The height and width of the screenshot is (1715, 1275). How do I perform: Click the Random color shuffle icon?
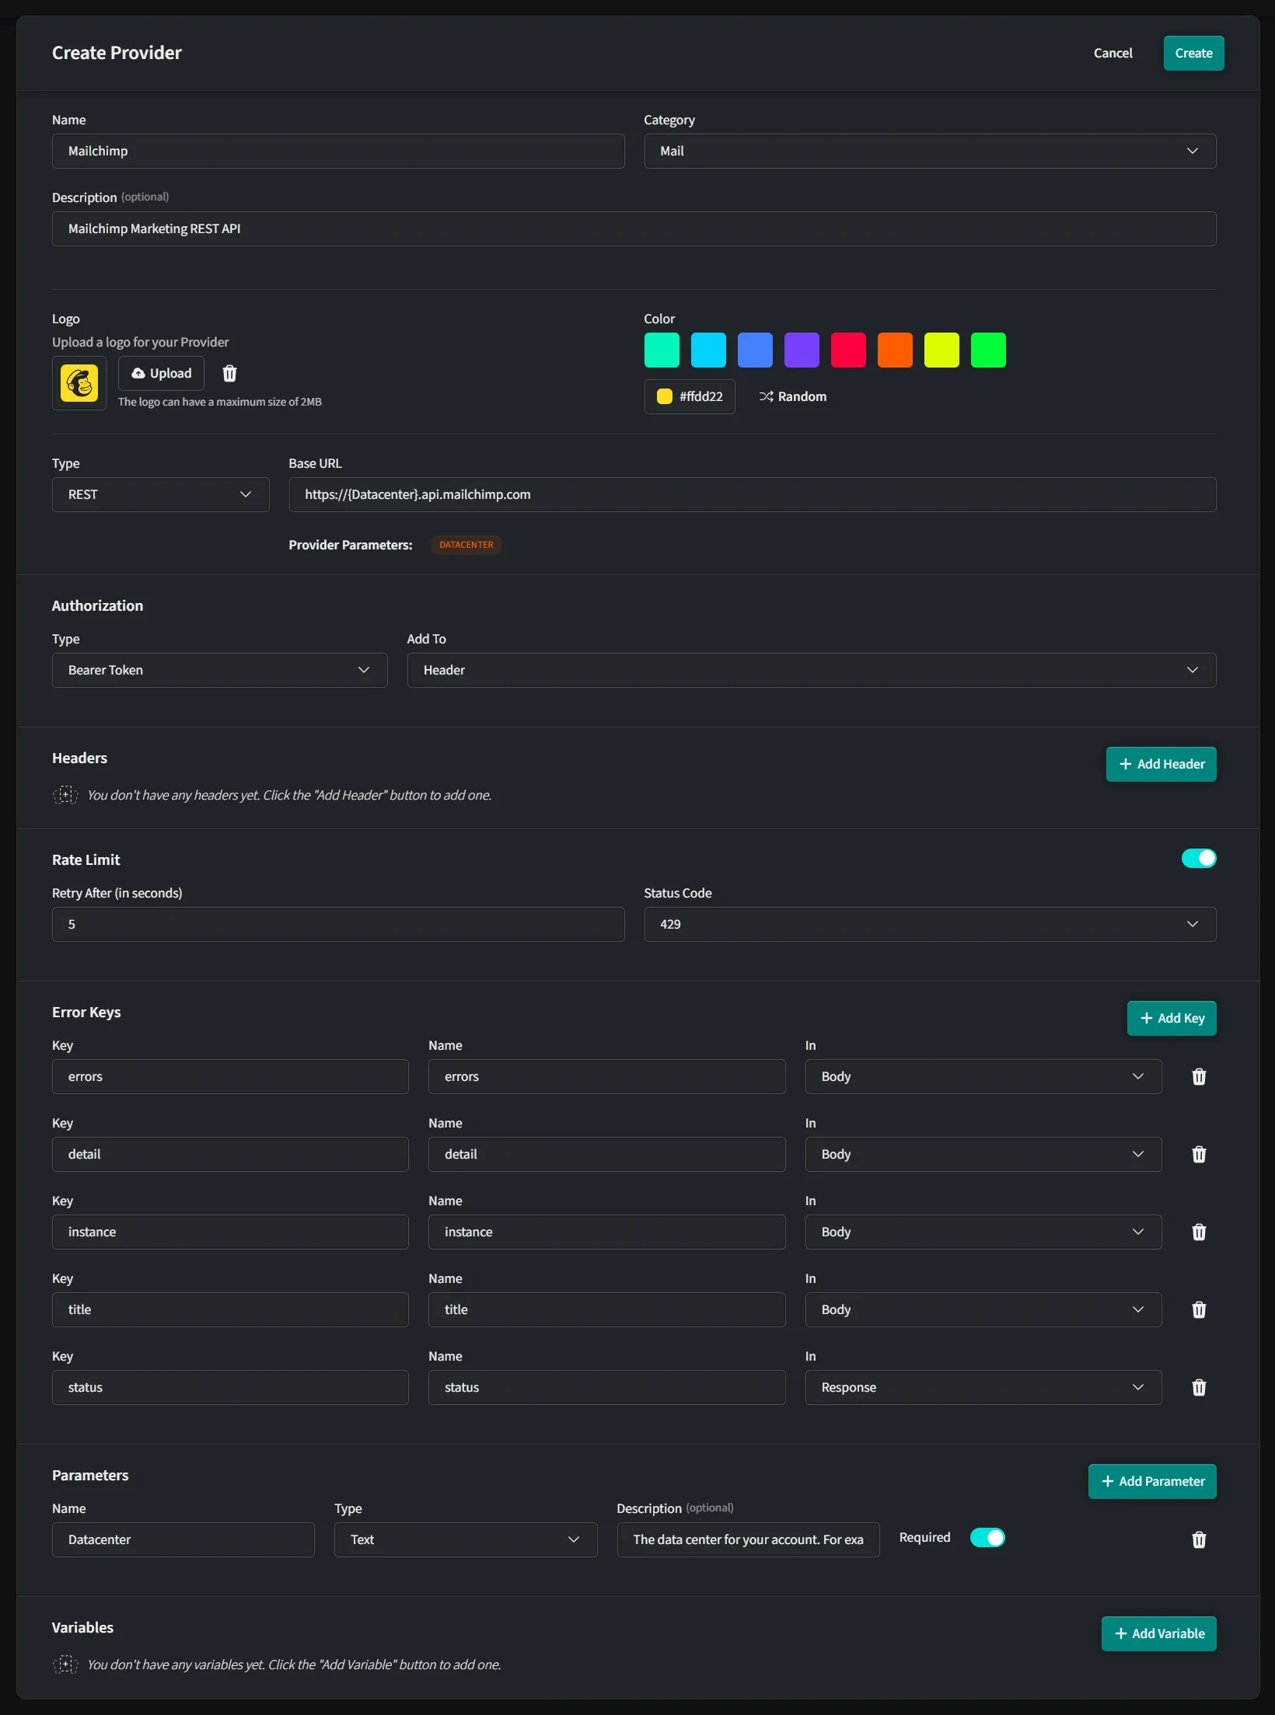click(x=767, y=396)
